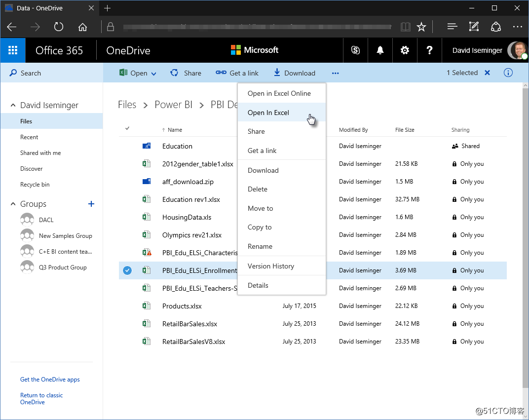The height and width of the screenshot is (420, 529).
Task: Expand the Open dropdown arrow
Action: [x=154, y=74]
